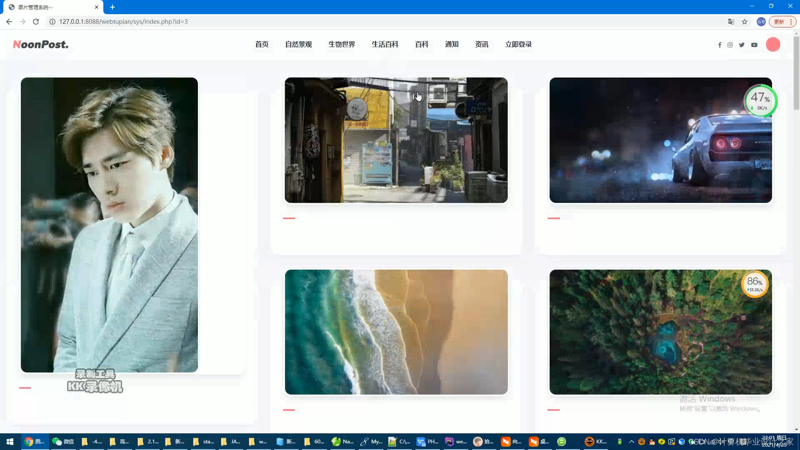Open the Windows Start menu
Screen dimensions: 800x450
10,442
